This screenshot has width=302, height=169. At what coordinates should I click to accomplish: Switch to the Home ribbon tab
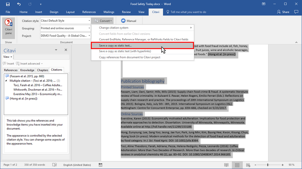24,12
